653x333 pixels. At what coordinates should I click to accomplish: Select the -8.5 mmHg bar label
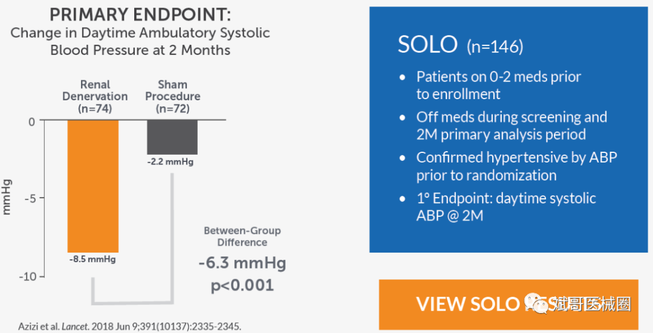coord(93,259)
